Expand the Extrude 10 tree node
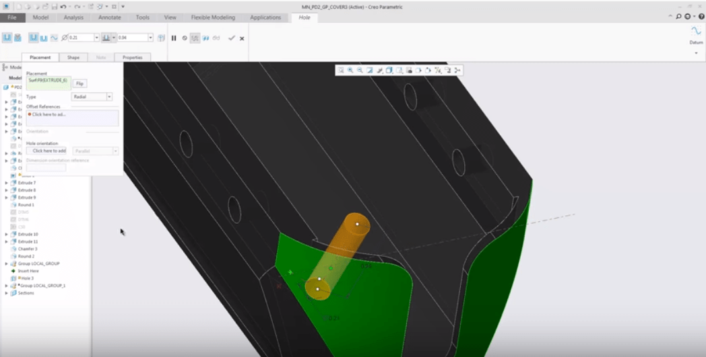Image resolution: width=706 pixels, height=357 pixels. point(7,234)
